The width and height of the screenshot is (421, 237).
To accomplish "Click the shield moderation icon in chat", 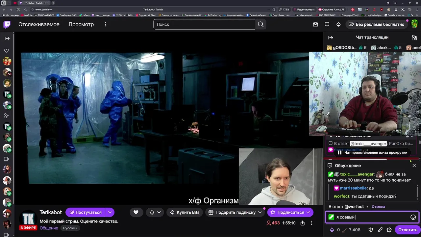I will coord(371,230).
